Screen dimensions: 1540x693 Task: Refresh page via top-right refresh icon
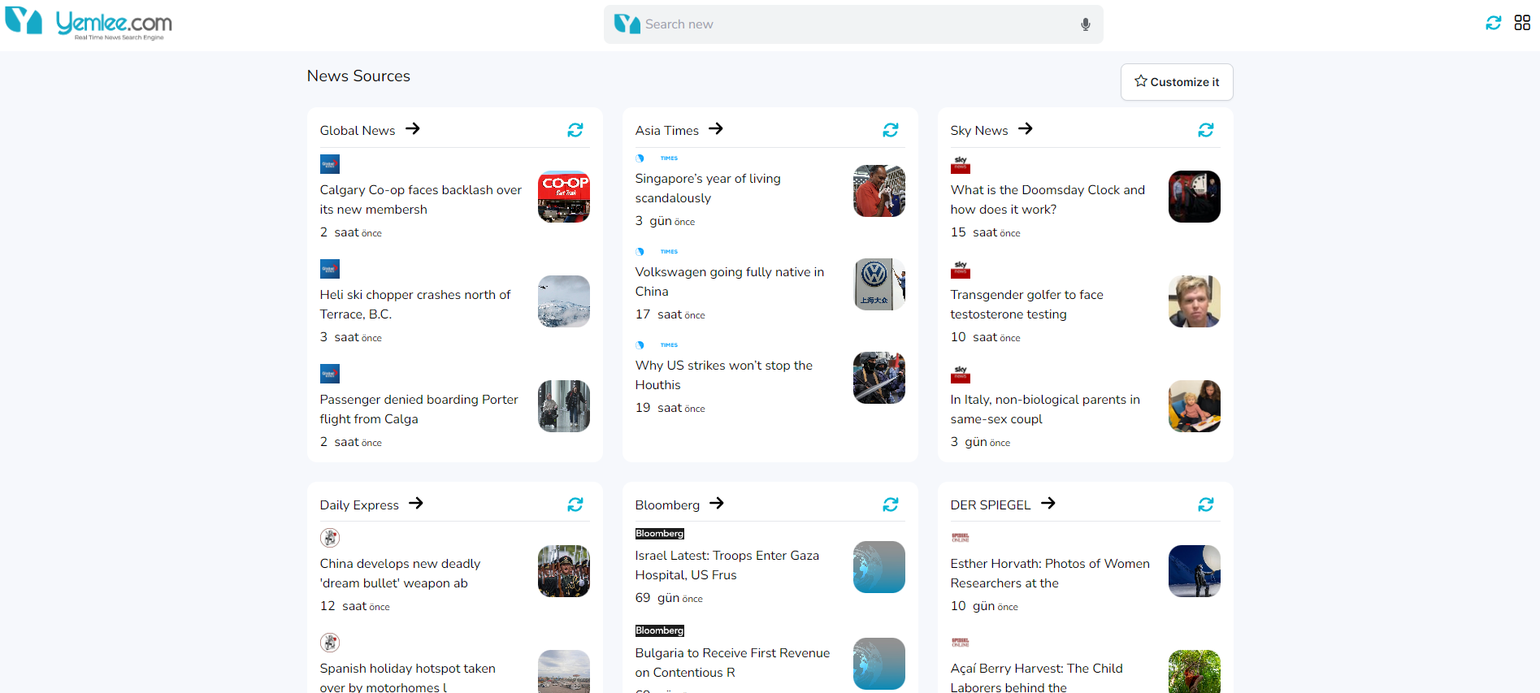(x=1494, y=23)
